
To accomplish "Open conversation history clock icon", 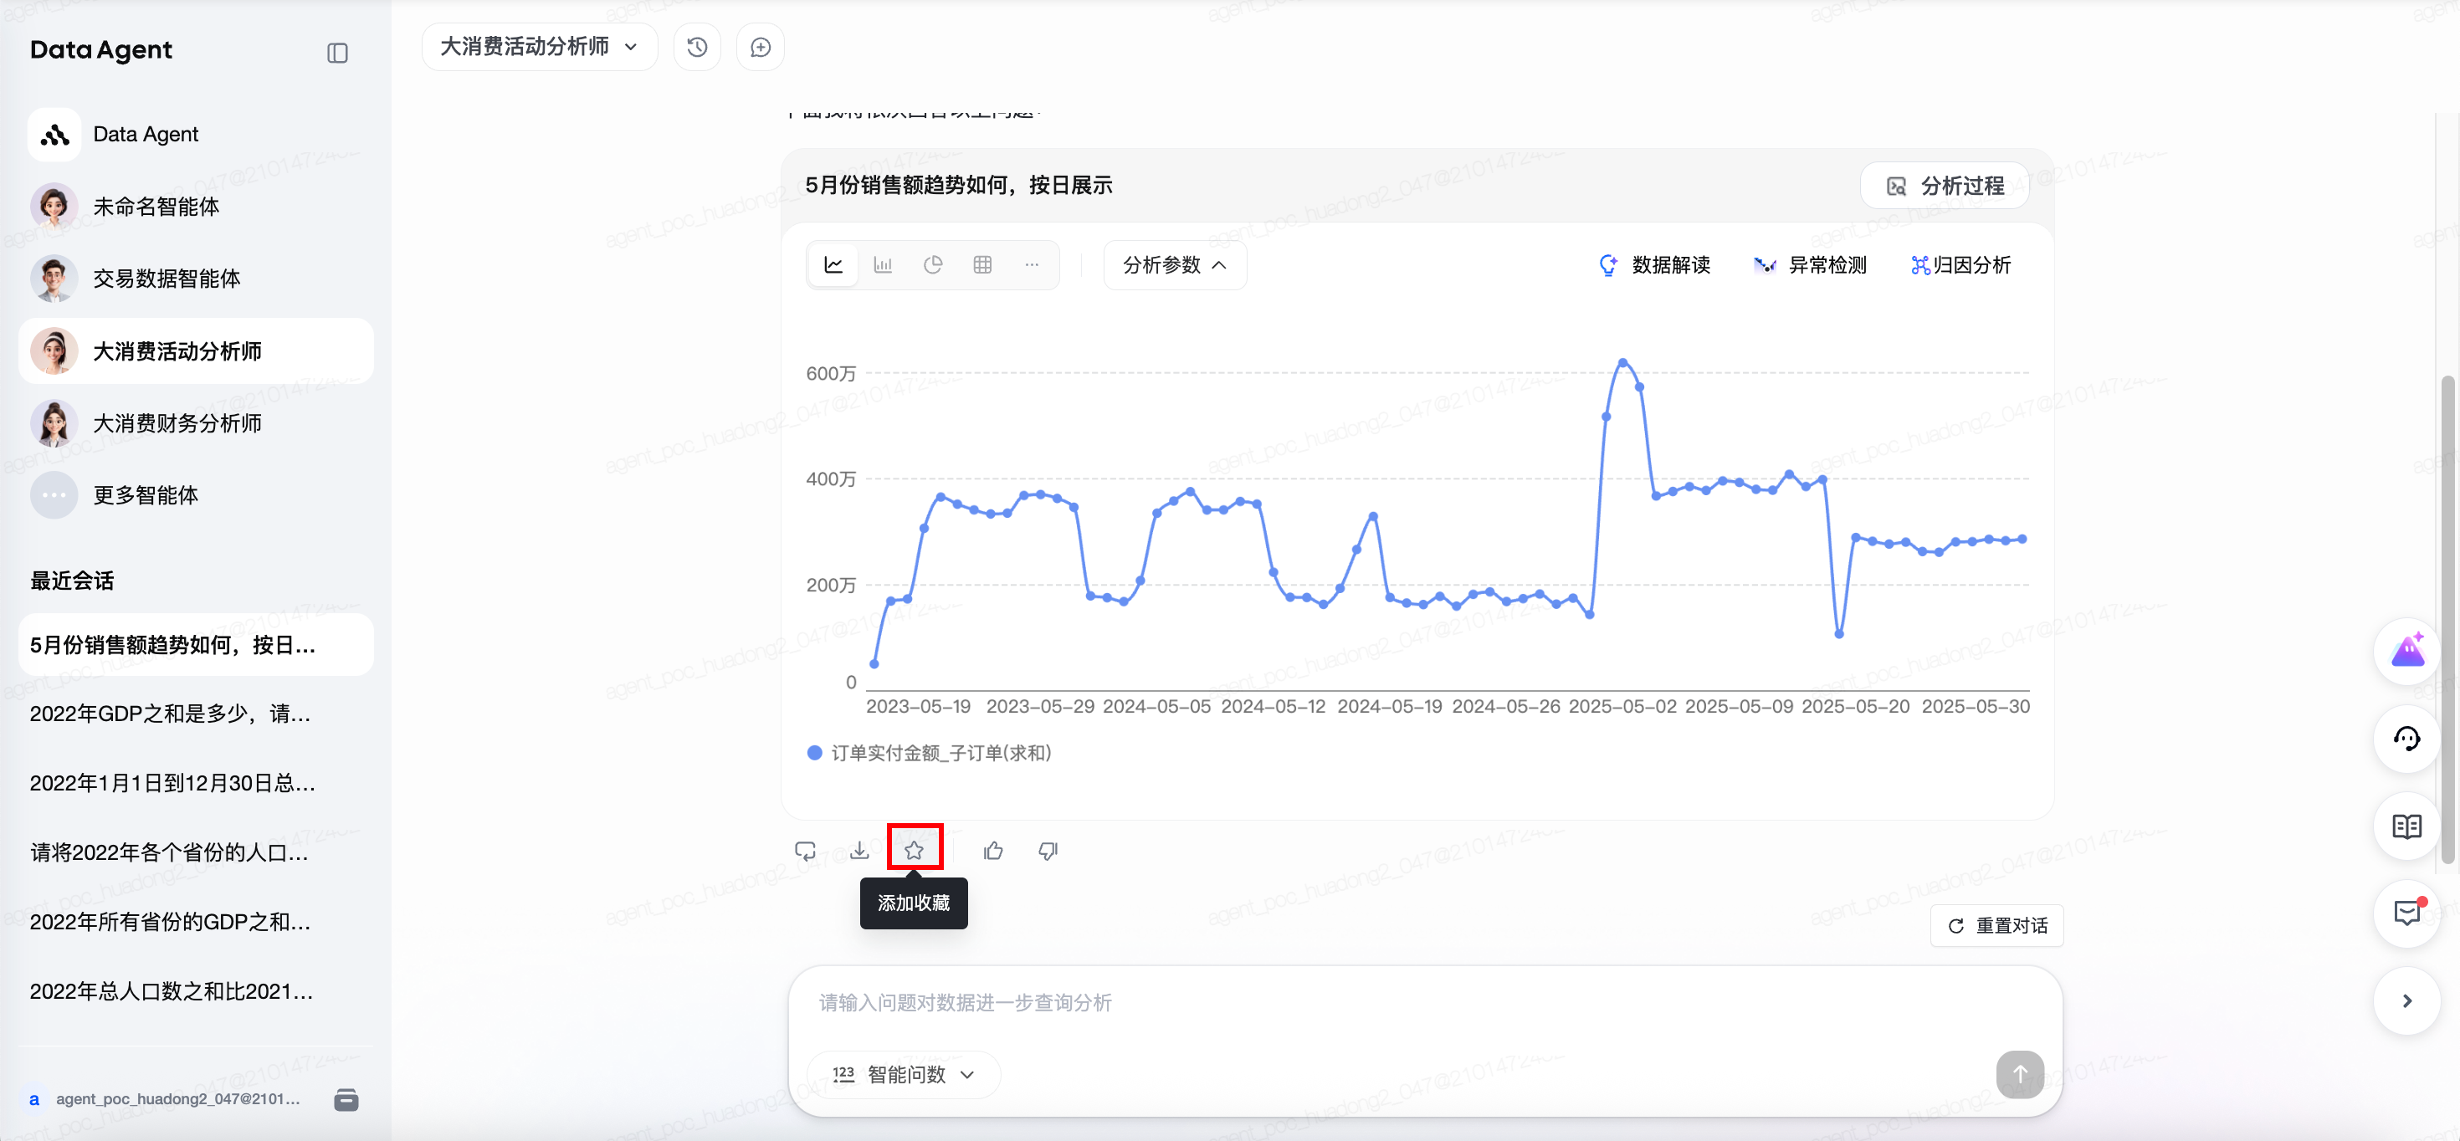I will (697, 47).
